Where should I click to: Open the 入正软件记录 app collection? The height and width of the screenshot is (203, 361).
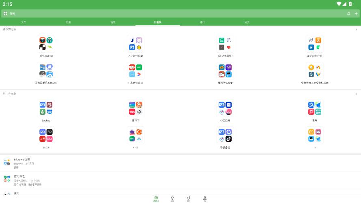135,47
